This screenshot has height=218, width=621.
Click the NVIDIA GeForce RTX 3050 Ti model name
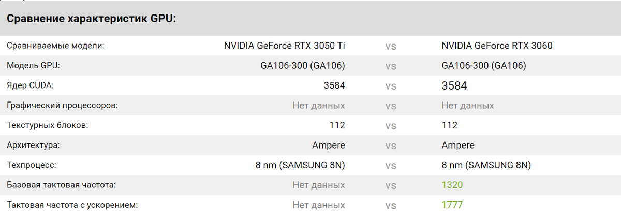coord(284,46)
